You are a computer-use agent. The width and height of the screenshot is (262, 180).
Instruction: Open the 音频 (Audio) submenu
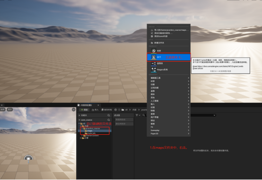168,114
